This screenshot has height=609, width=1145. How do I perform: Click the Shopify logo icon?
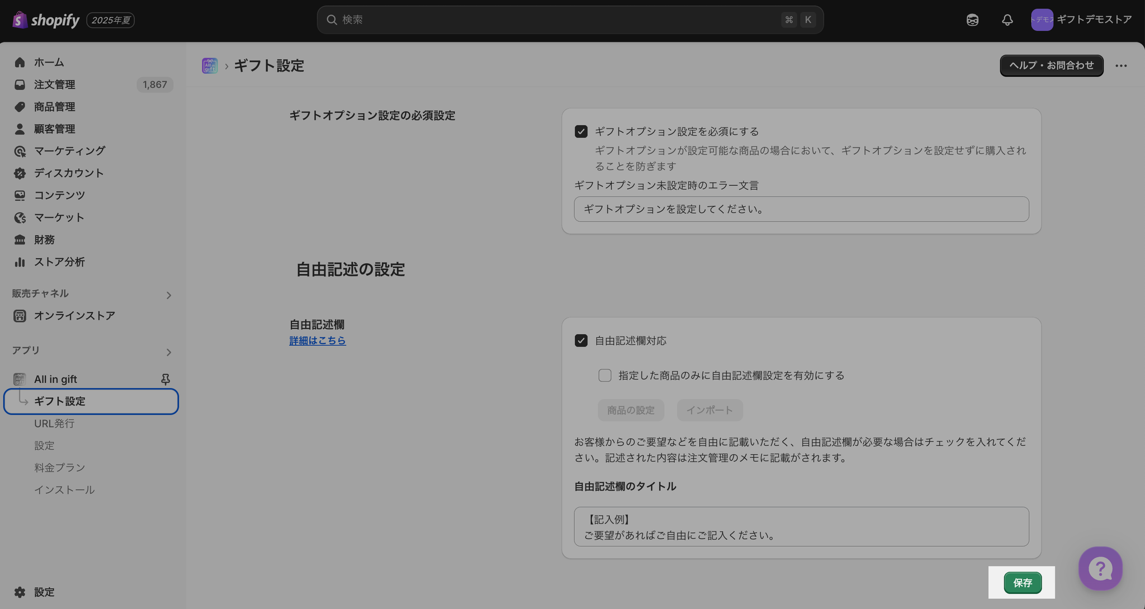pos(20,20)
